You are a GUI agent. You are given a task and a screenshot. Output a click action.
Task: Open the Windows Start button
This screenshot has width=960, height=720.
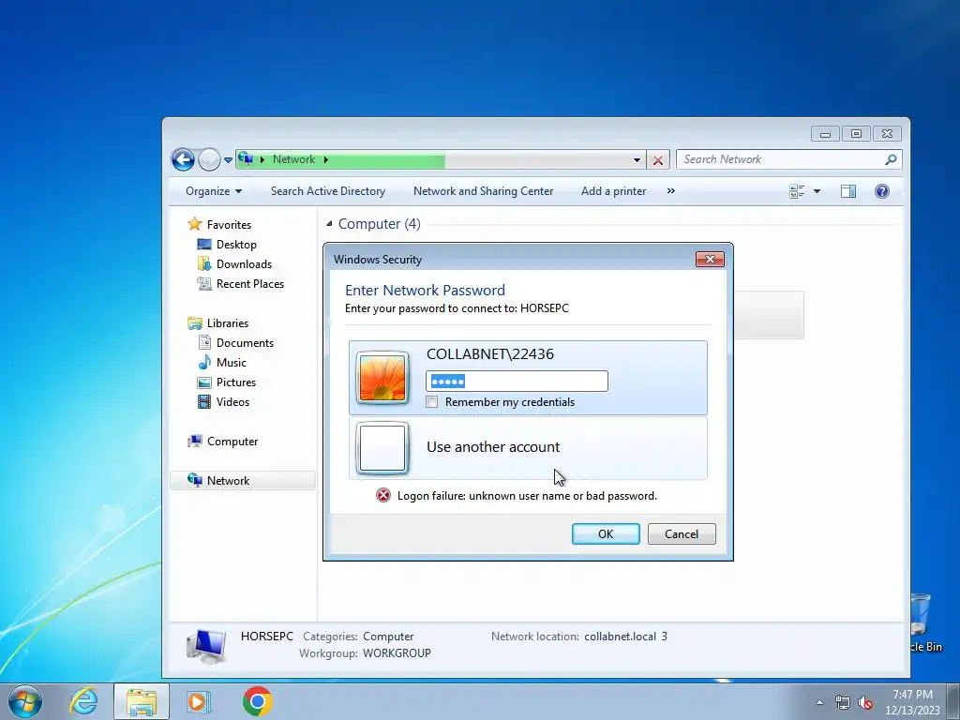coord(25,701)
